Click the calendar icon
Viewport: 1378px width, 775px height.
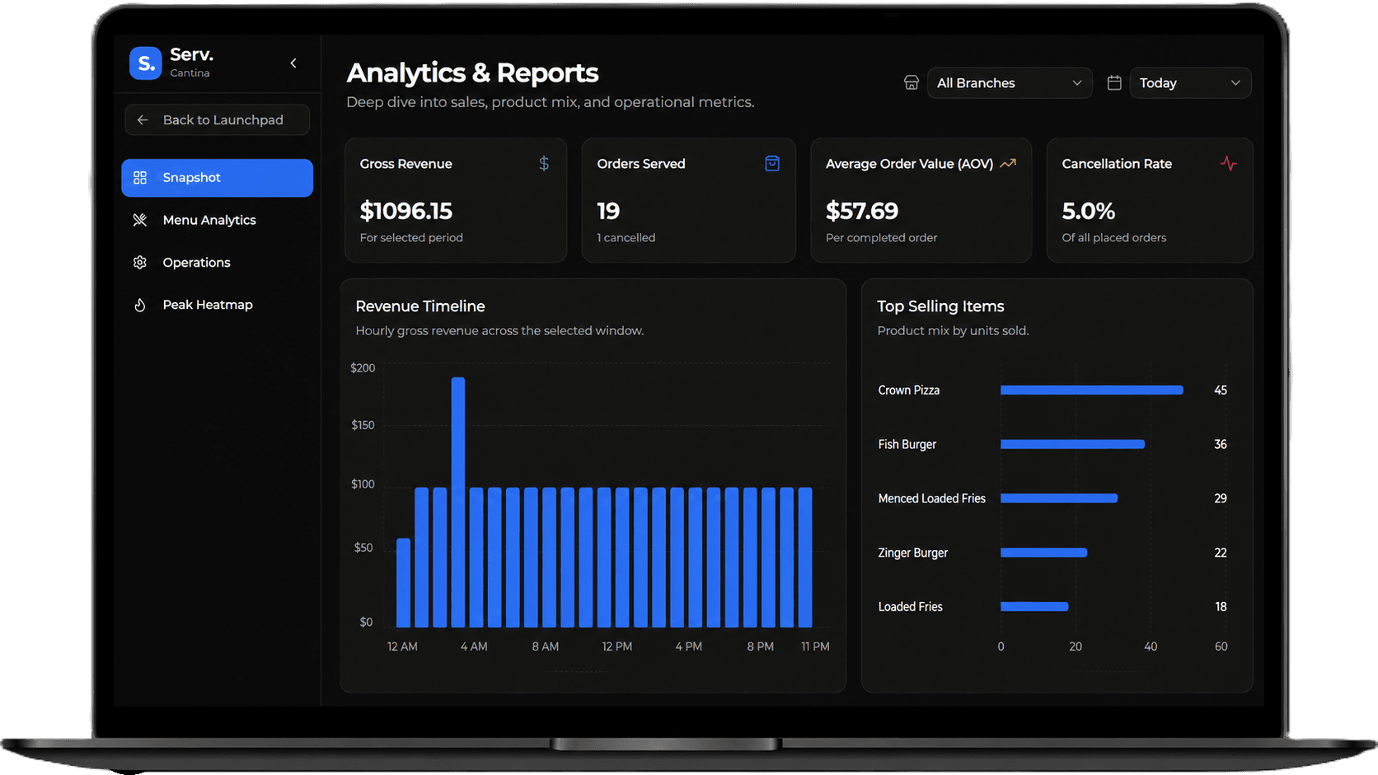[1114, 82]
